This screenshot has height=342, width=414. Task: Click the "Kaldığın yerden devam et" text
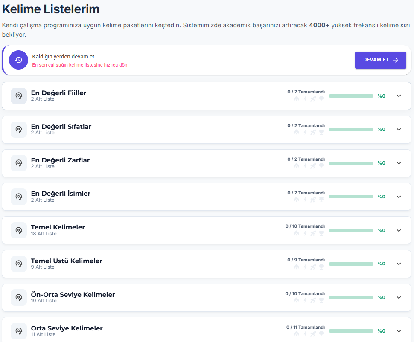click(x=63, y=57)
